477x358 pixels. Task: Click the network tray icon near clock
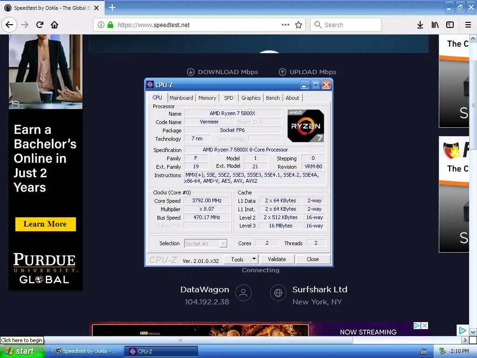tap(442, 351)
